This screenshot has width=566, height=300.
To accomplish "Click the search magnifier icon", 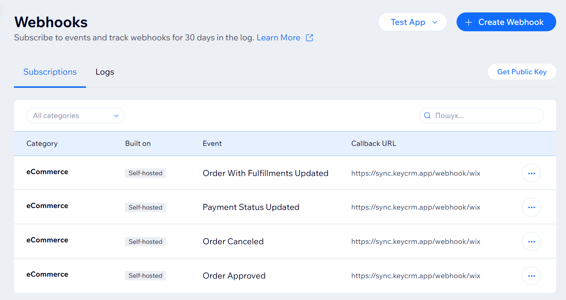I will 428,116.
